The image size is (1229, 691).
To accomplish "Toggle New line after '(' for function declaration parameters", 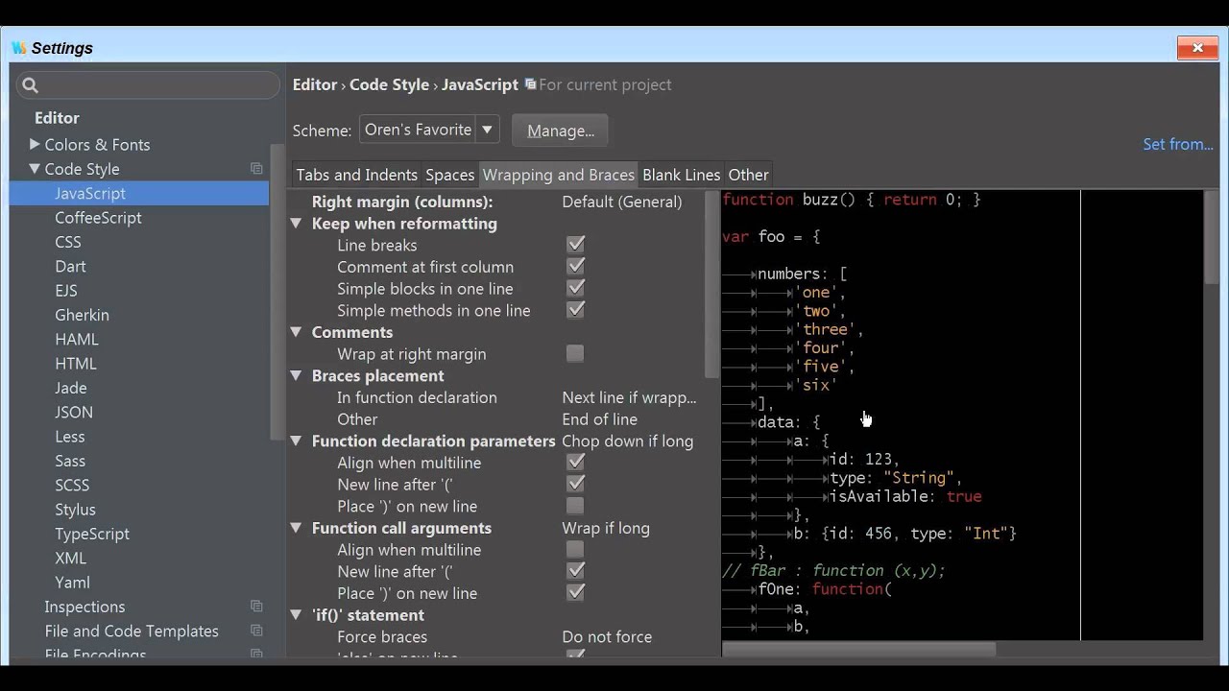I will 575,484.
